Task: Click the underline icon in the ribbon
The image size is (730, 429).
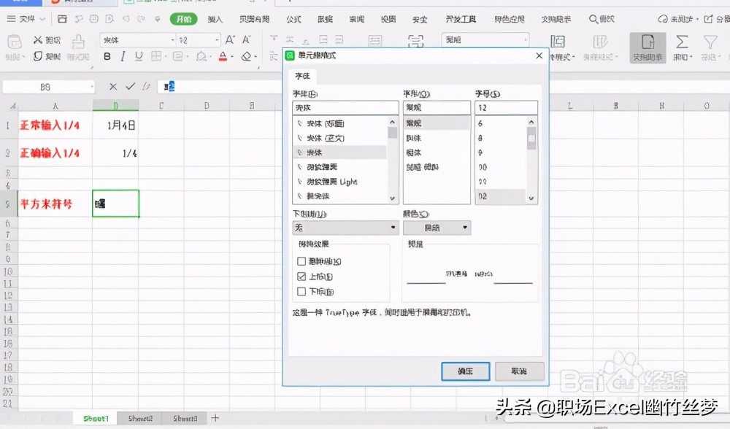Action: click(138, 57)
